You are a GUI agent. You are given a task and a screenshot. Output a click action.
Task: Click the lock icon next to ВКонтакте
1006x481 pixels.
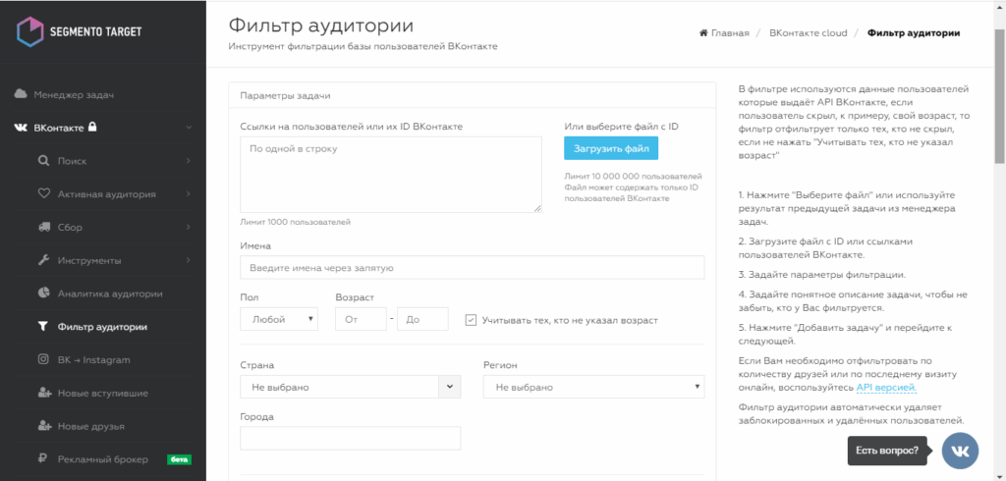(92, 127)
